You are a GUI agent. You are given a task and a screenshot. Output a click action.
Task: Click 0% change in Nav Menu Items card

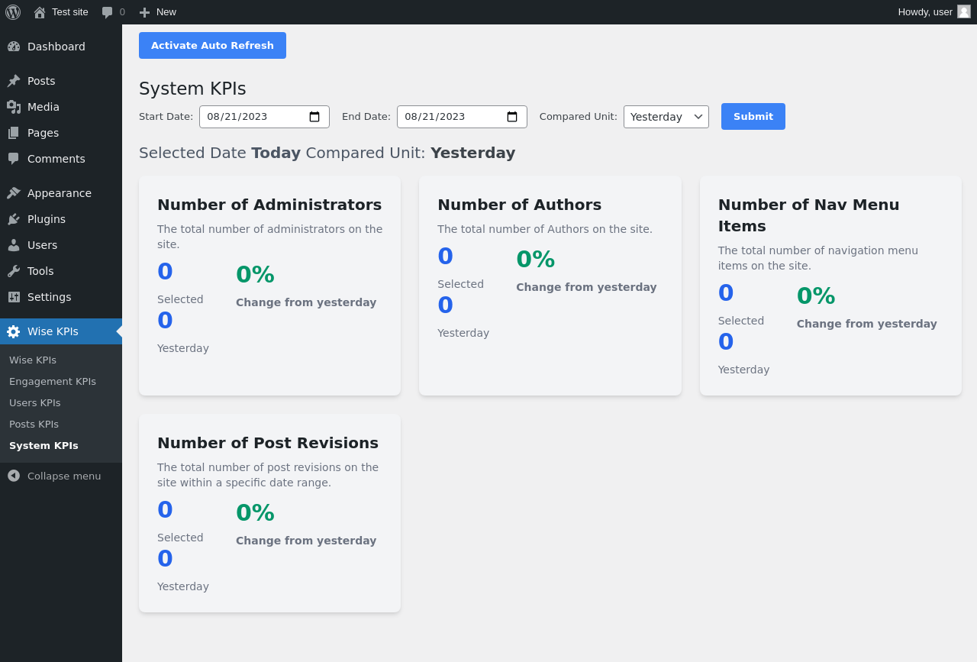pos(816,296)
